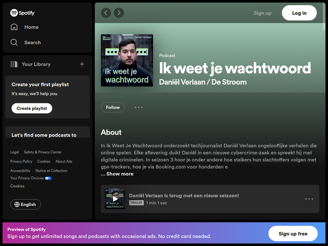Go back with the left arrow

(x=106, y=13)
